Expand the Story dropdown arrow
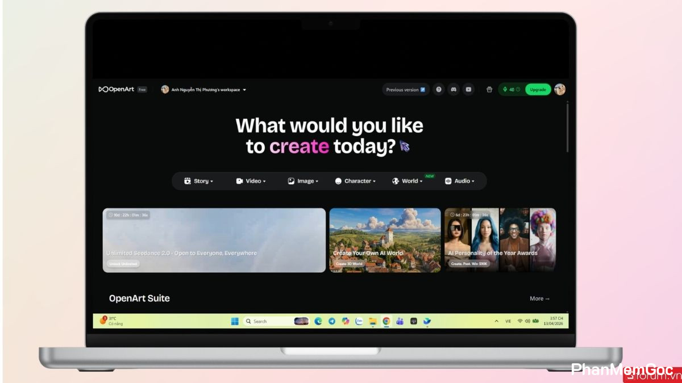The image size is (682, 383). tap(212, 182)
